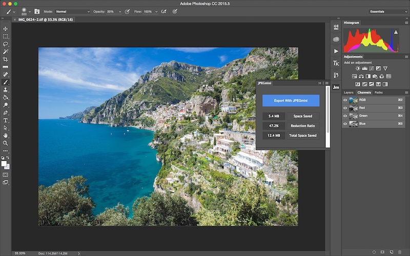Open the TK panel icon
The height and width of the screenshot is (256, 410).
(336, 63)
